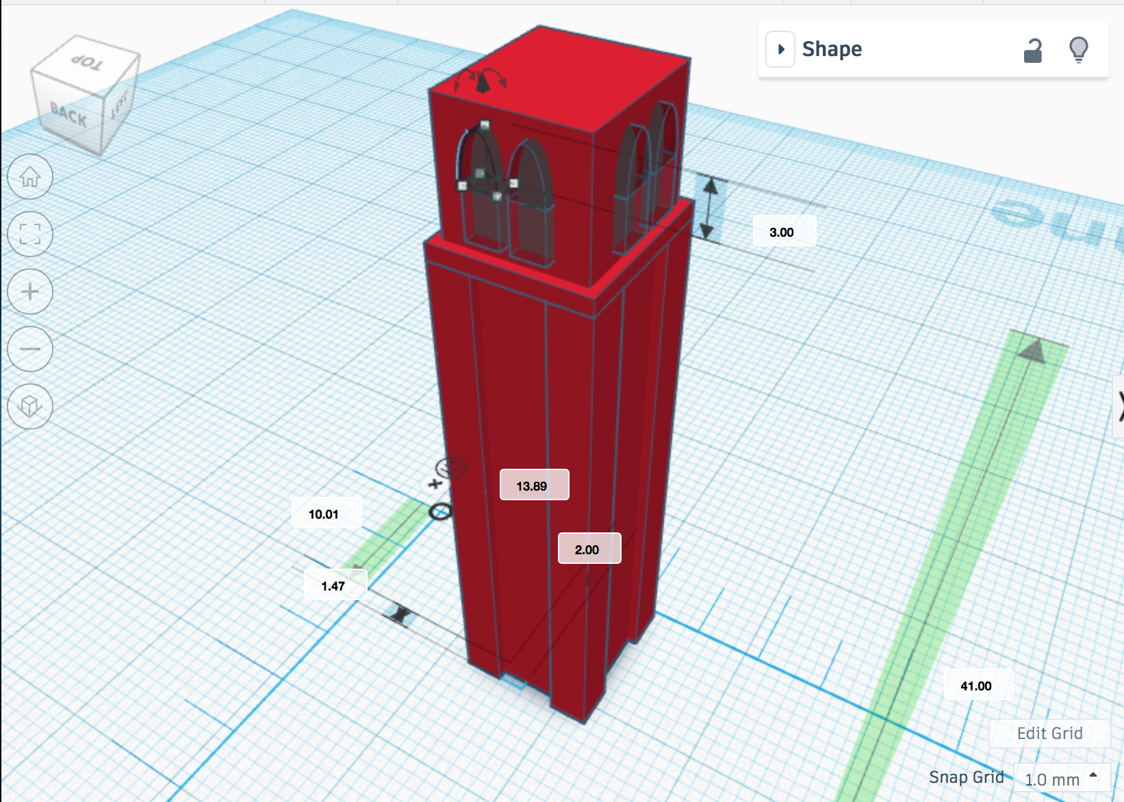The height and width of the screenshot is (802, 1124).
Task: Click the ruler origin circle handle
Action: point(440,512)
